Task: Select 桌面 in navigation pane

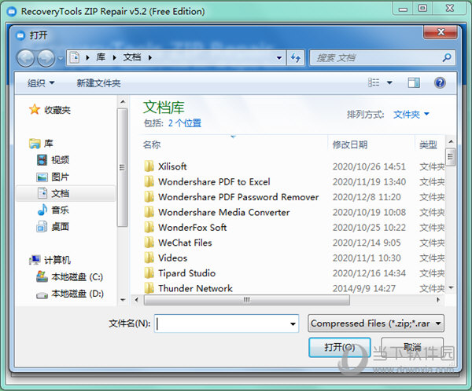Action: point(61,226)
